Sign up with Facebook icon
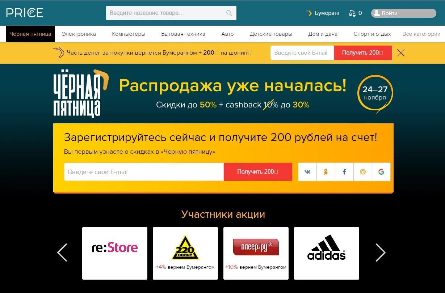 [344, 172]
